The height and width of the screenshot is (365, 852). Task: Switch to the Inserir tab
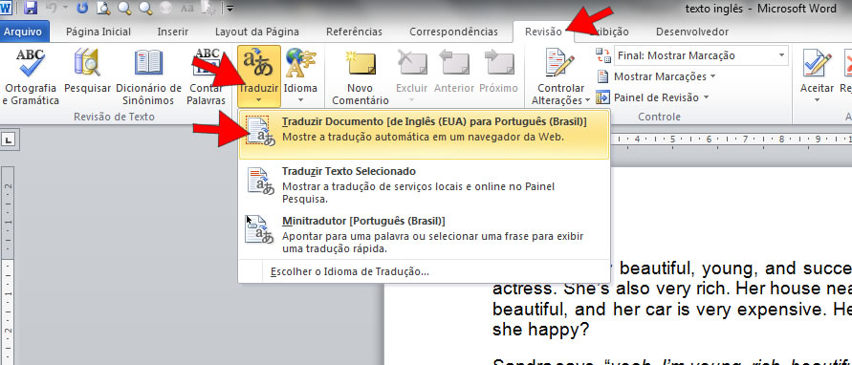[173, 32]
